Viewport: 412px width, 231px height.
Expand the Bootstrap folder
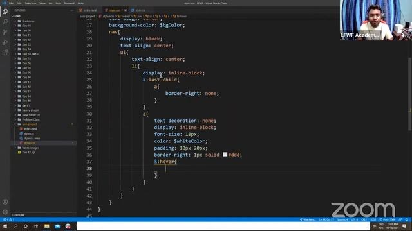(x=28, y=21)
